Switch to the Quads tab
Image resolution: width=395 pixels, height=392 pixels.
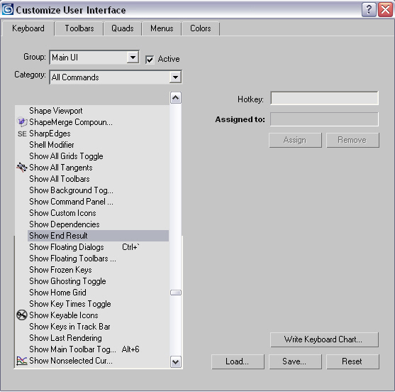coord(123,28)
